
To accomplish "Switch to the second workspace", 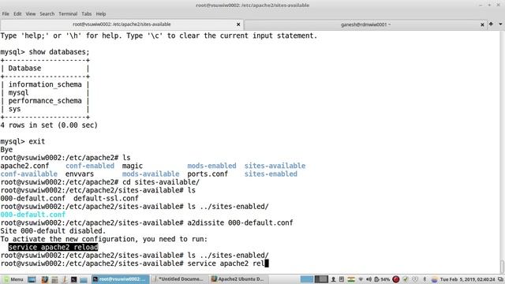I will point(321,279).
